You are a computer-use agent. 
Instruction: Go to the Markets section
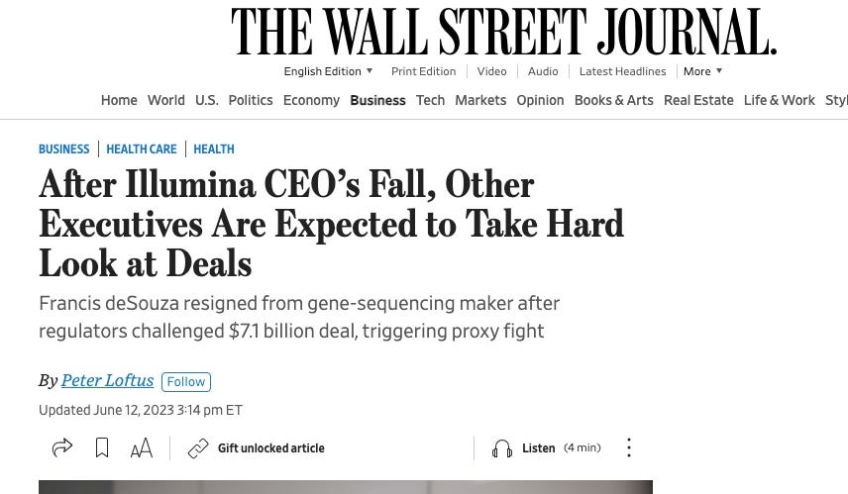(480, 101)
